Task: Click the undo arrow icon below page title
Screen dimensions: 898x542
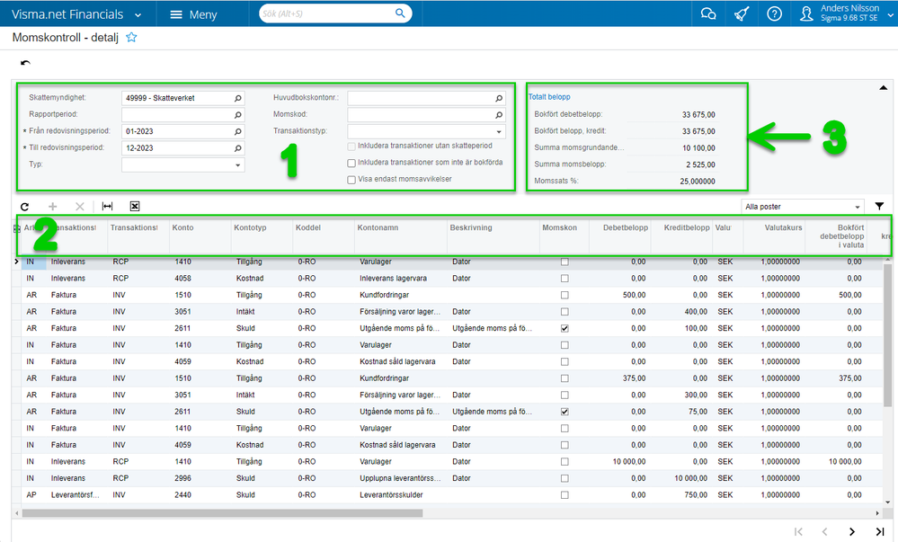Action: click(x=25, y=63)
